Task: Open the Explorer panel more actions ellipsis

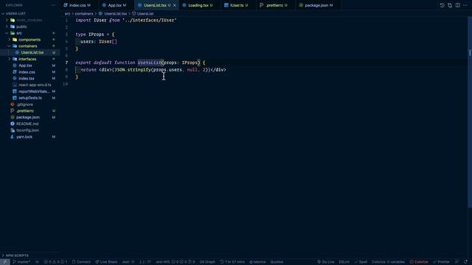Action: click(53, 5)
